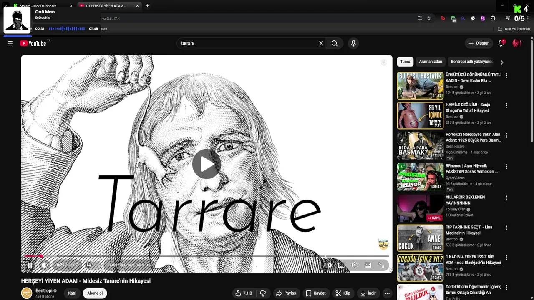The height and width of the screenshot is (300, 534).
Task: Click the Katıl join button
Action: coord(72,293)
